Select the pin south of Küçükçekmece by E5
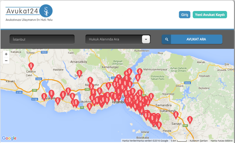Viewport: 235px width, 143px height. pos(90,106)
